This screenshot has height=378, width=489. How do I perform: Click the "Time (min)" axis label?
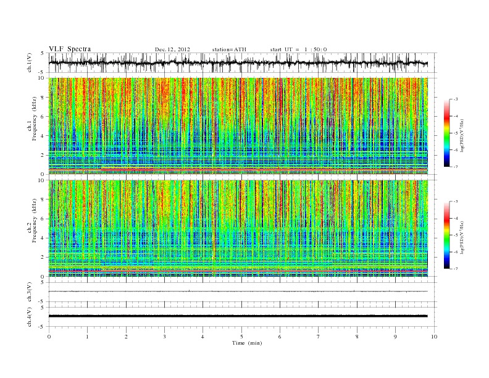tap(247, 343)
